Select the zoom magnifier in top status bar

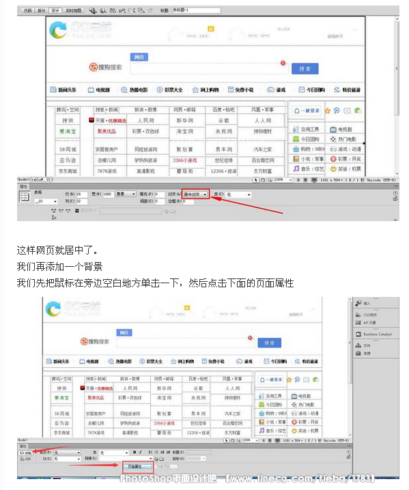coord(269,180)
